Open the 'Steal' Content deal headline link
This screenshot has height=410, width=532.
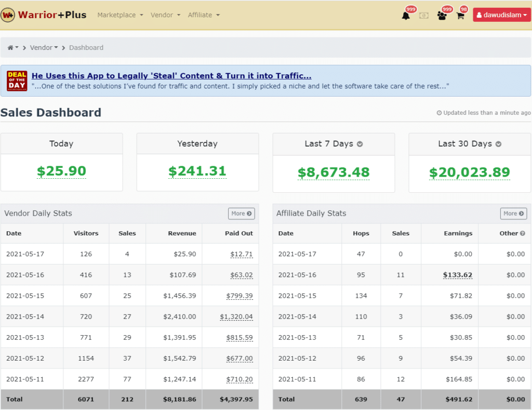pos(171,76)
